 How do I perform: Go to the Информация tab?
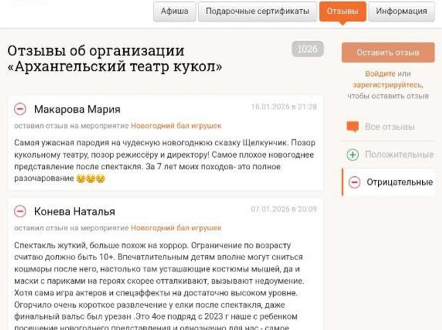402,11
